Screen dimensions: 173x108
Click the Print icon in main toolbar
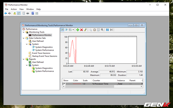coord(28,13)
